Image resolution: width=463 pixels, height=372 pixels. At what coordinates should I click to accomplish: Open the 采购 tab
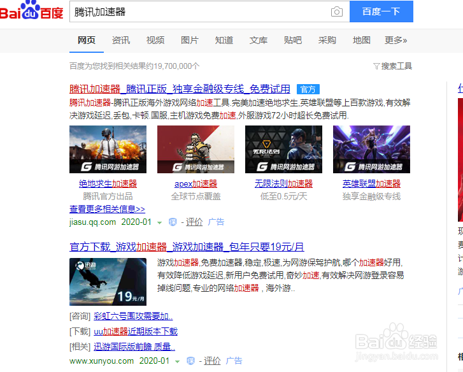click(x=327, y=40)
